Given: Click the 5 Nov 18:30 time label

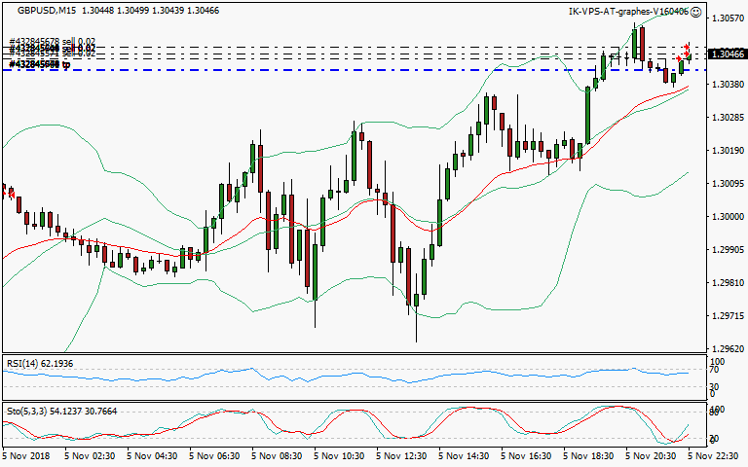Looking at the screenshot, I should tap(591, 455).
